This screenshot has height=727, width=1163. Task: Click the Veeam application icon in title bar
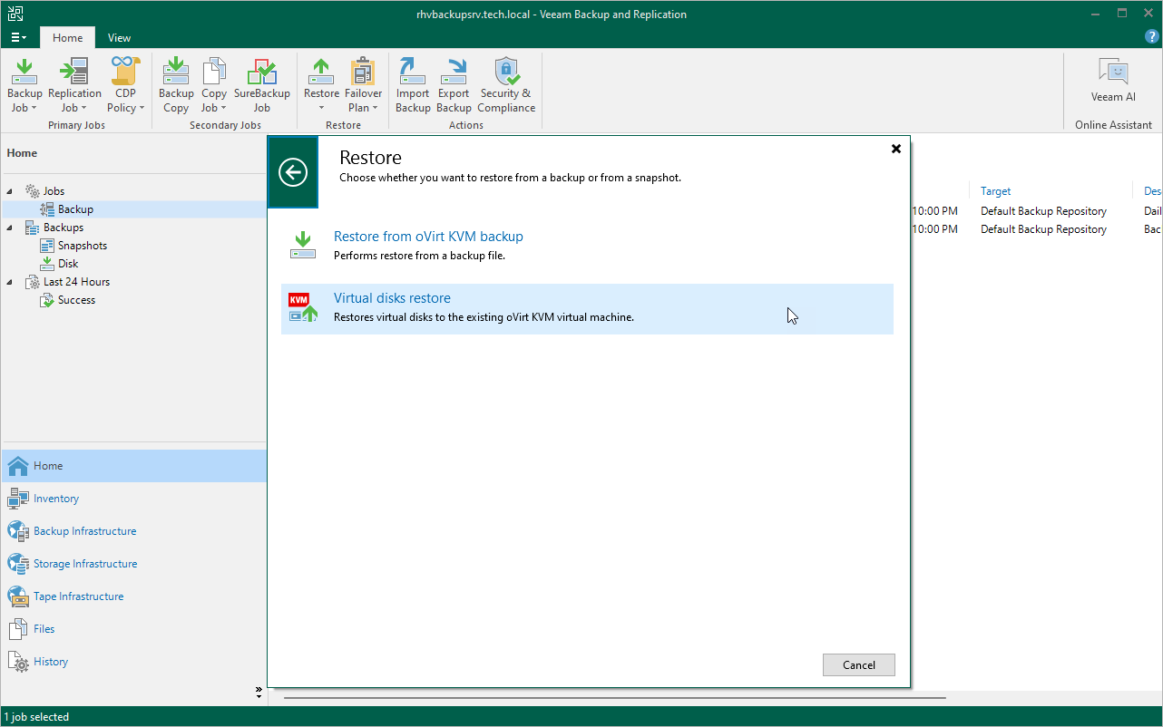click(x=15, y=14)
